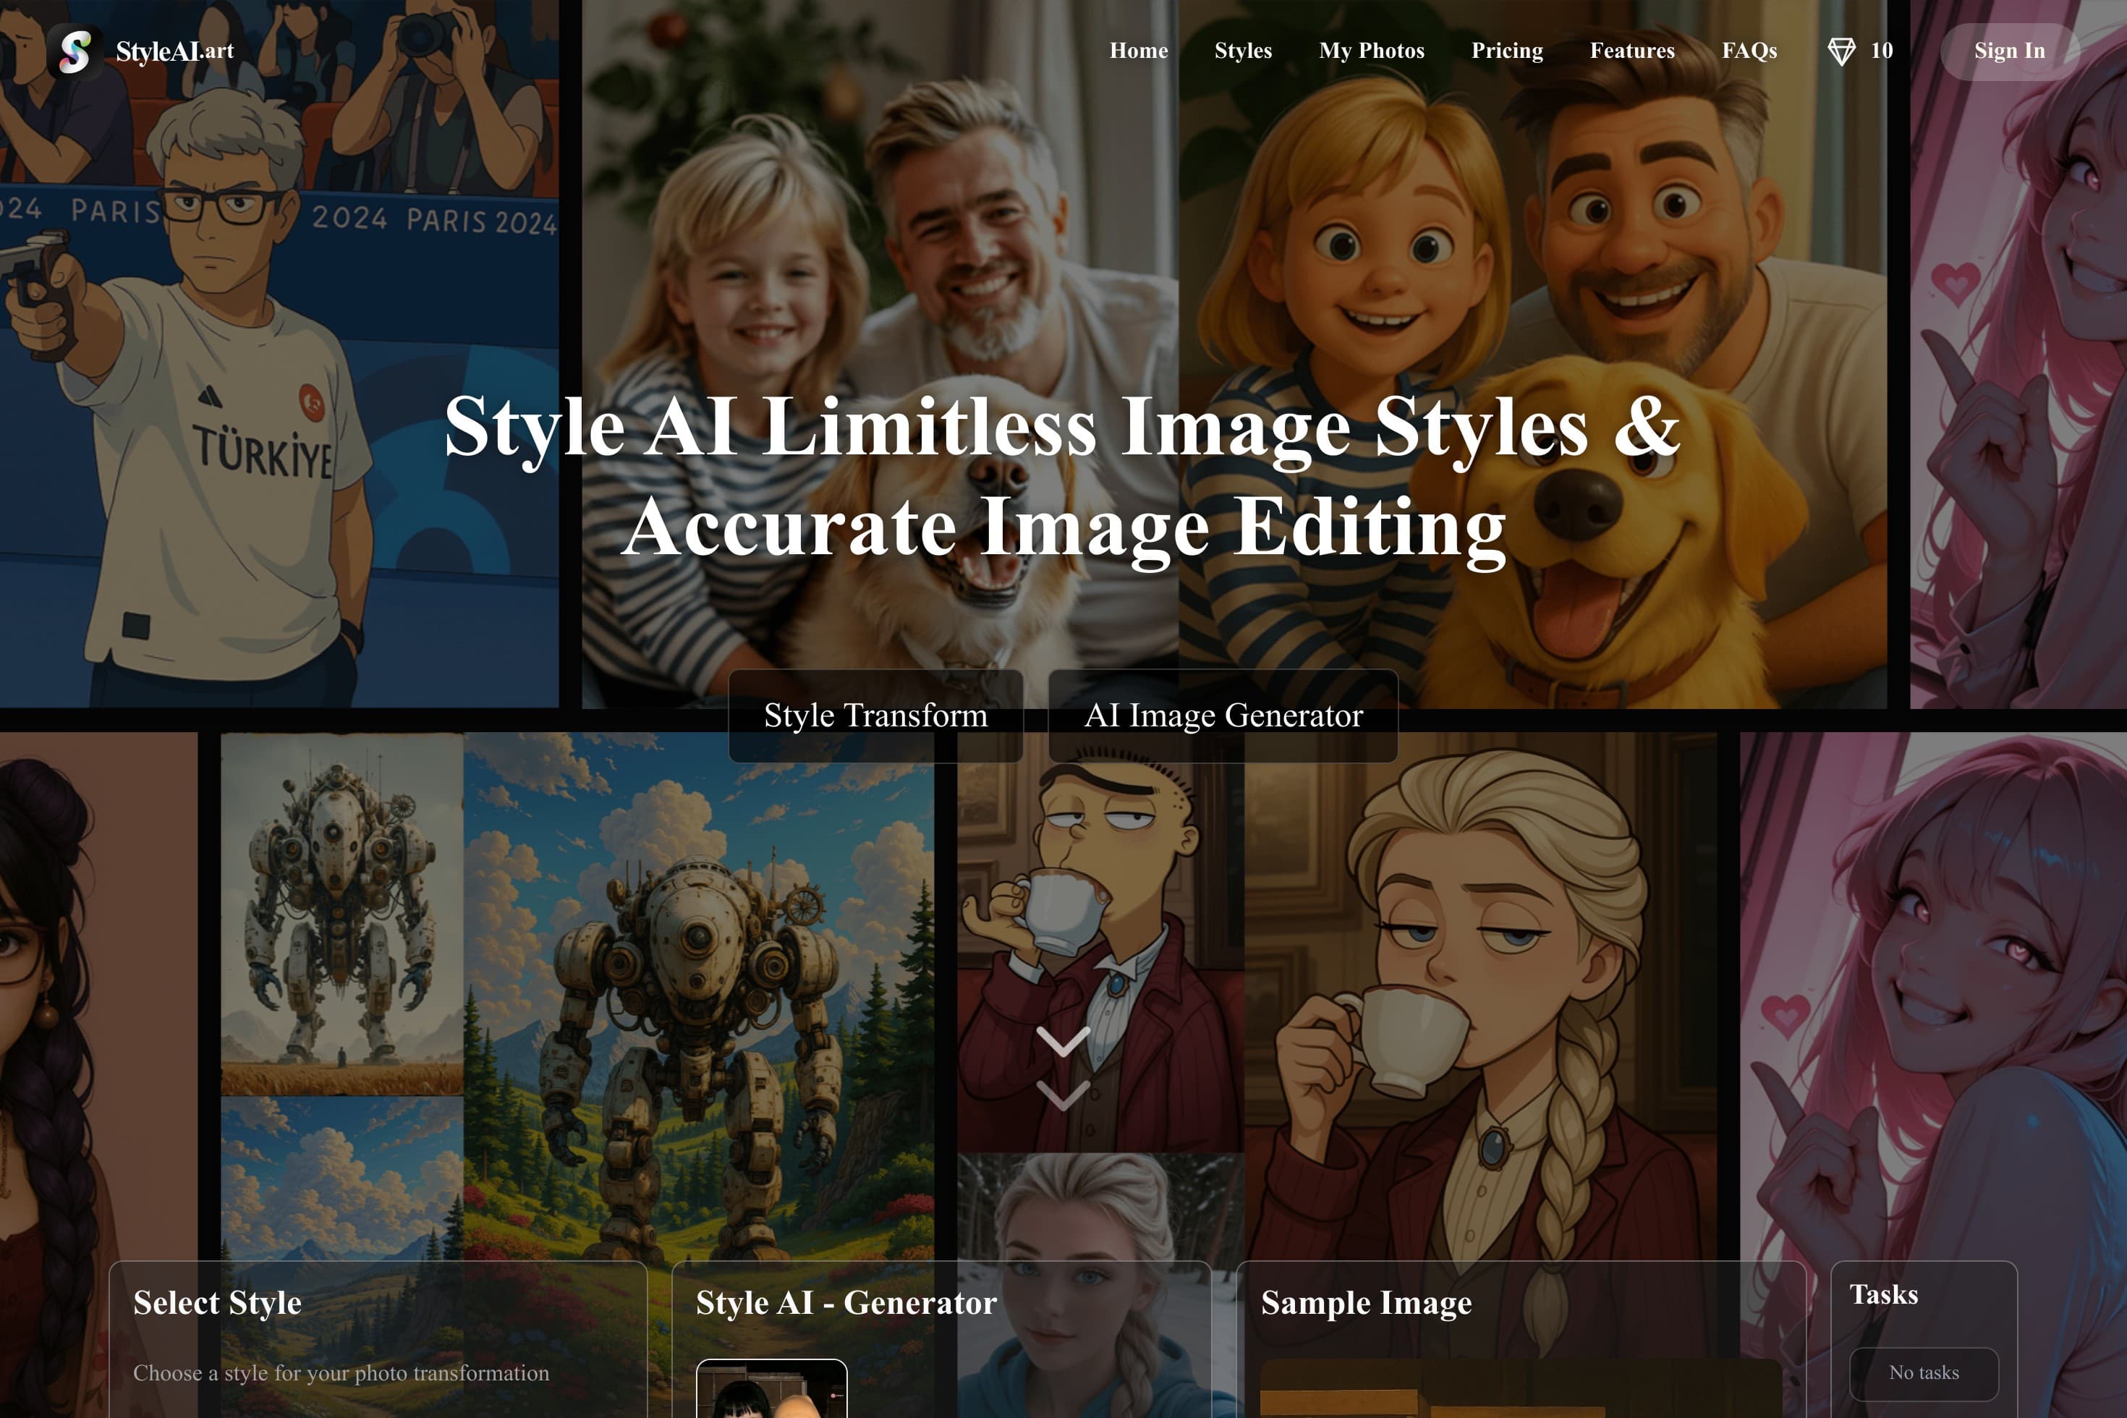The width and height of the screenshot is (2127, 1418).
Task: Navigate to My Photos
Action: 1371,51
